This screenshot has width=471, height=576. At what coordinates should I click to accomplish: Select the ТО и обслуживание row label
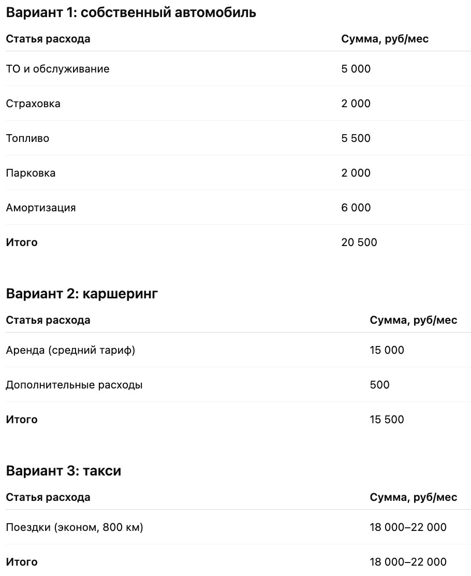click(57, 69)
